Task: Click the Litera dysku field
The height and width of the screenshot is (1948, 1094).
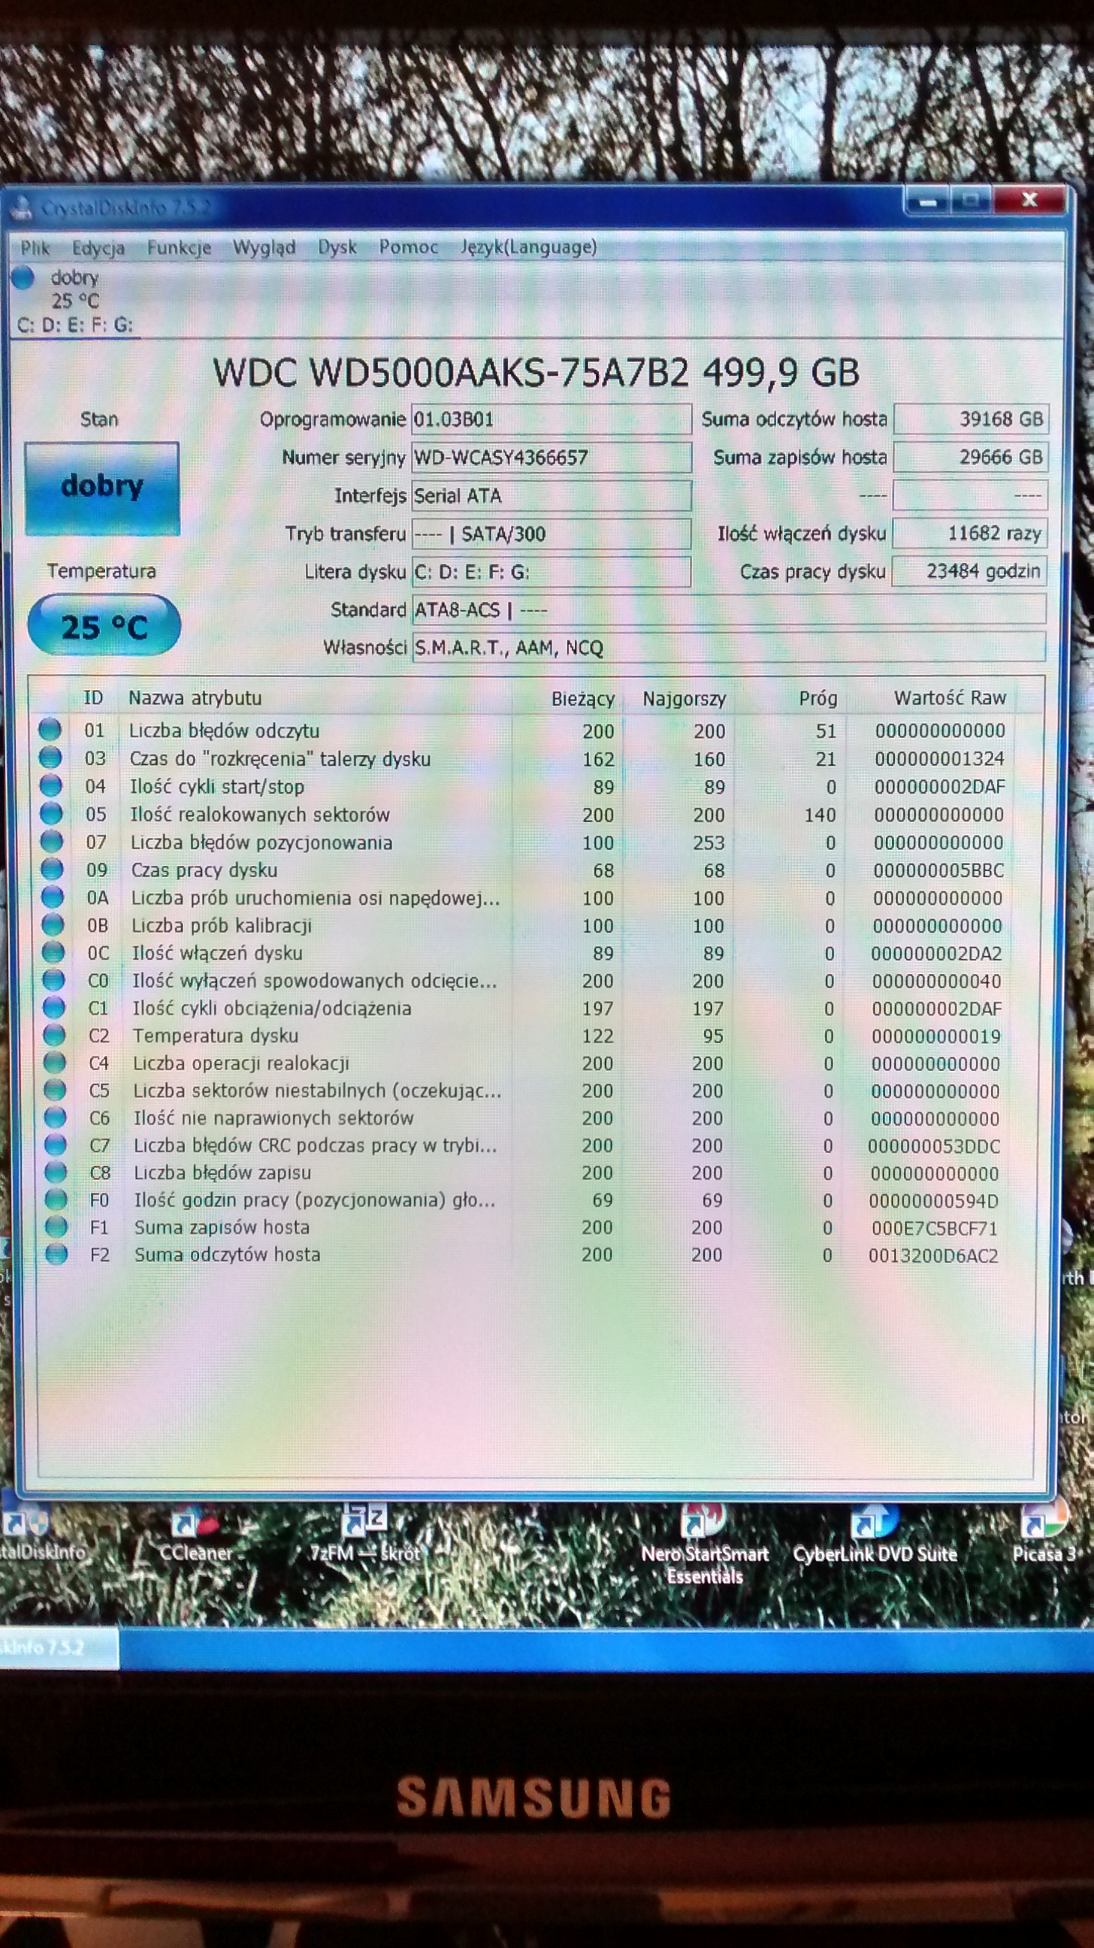Action: point(552,572)
